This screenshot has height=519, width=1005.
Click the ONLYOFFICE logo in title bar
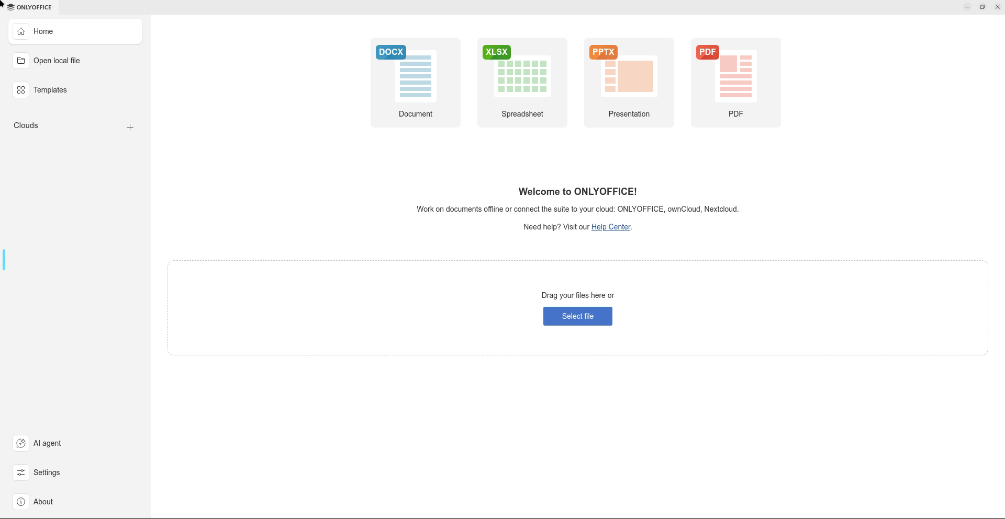[x=29, y=7]
